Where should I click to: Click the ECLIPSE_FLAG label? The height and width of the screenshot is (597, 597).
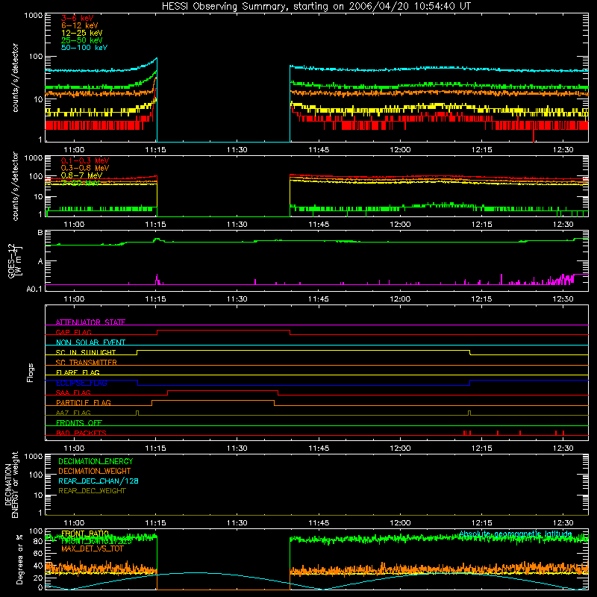(81, 383)
